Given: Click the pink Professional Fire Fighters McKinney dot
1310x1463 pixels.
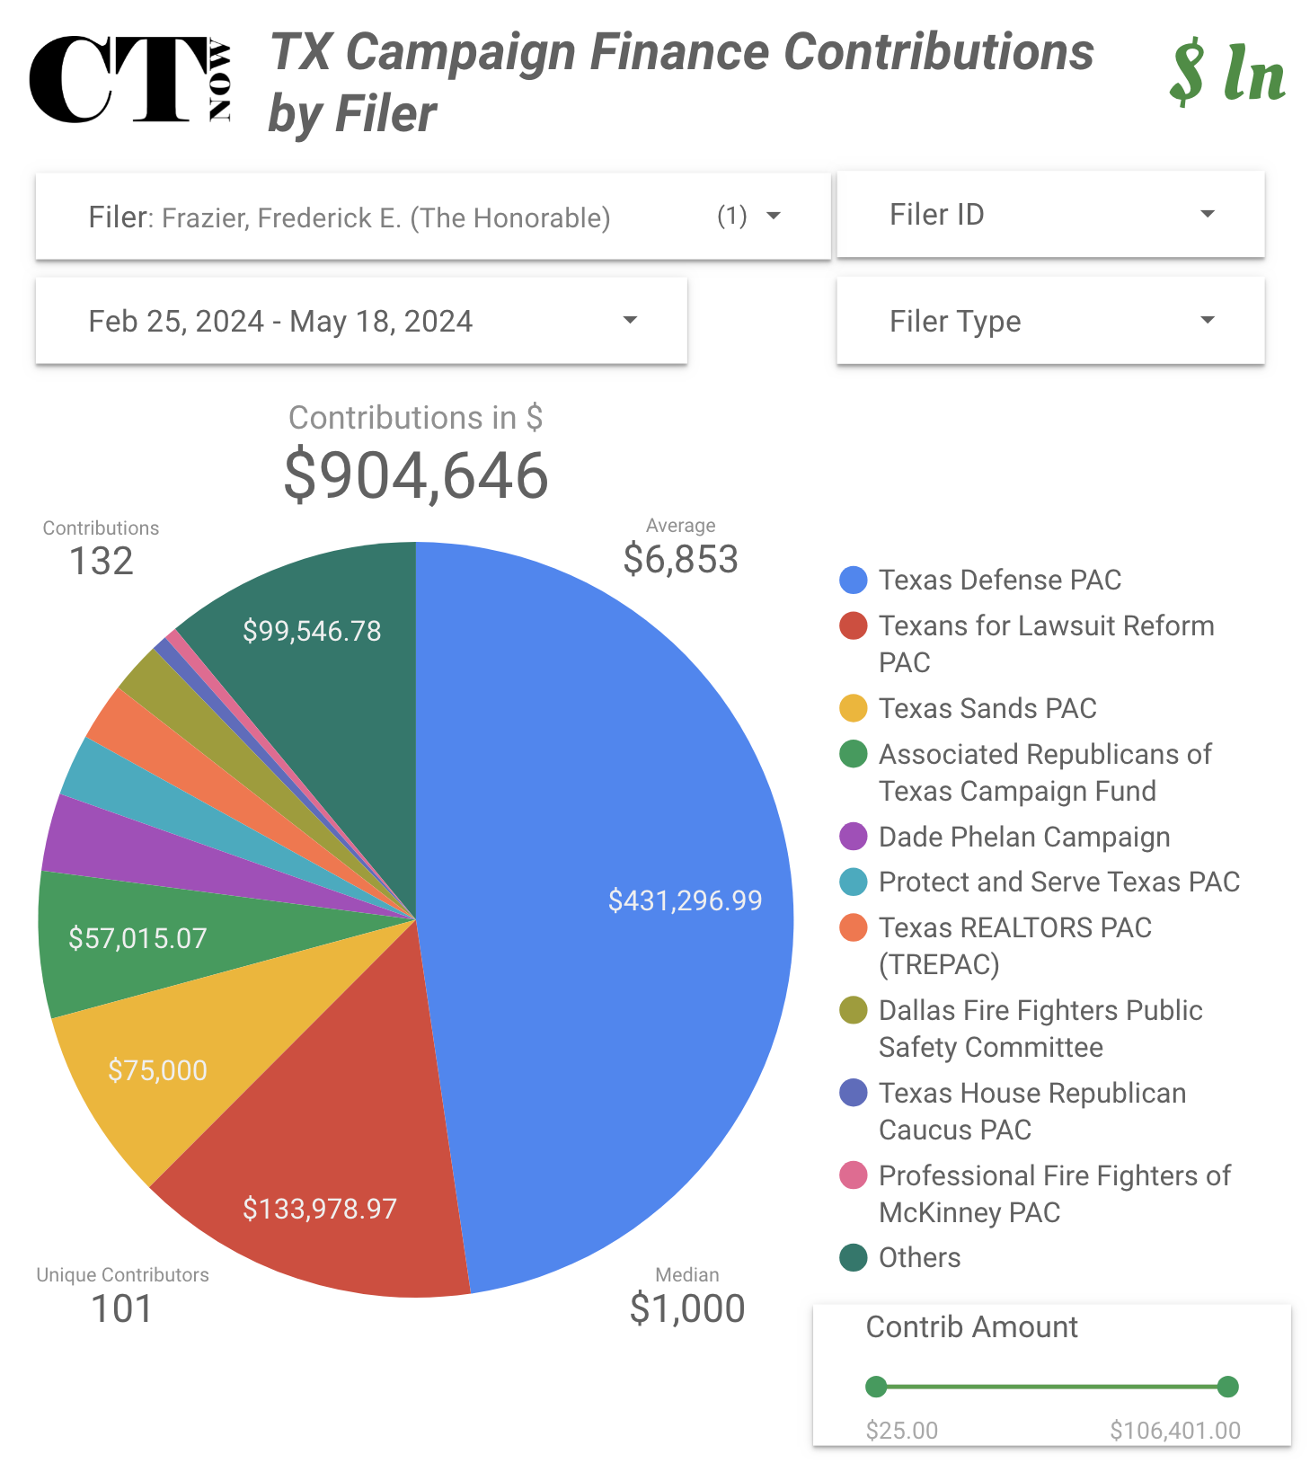Looking at the screenshot, I should [x=853, y=1175].
